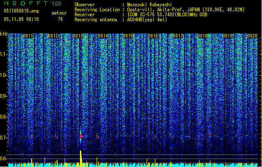Click the ICOM IC-575 receiver value

(x=167, y=15)
